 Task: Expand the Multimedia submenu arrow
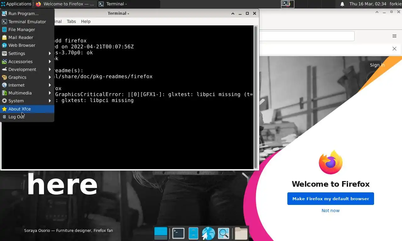click(50, 93)
